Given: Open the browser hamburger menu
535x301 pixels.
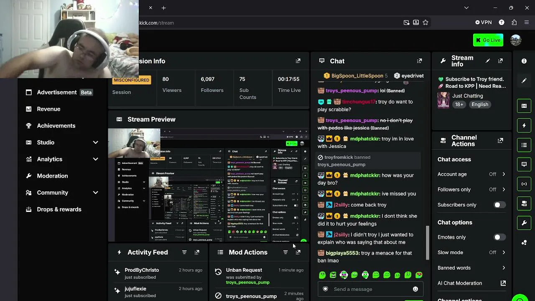Looking at the screenshot, I should 527,23.
